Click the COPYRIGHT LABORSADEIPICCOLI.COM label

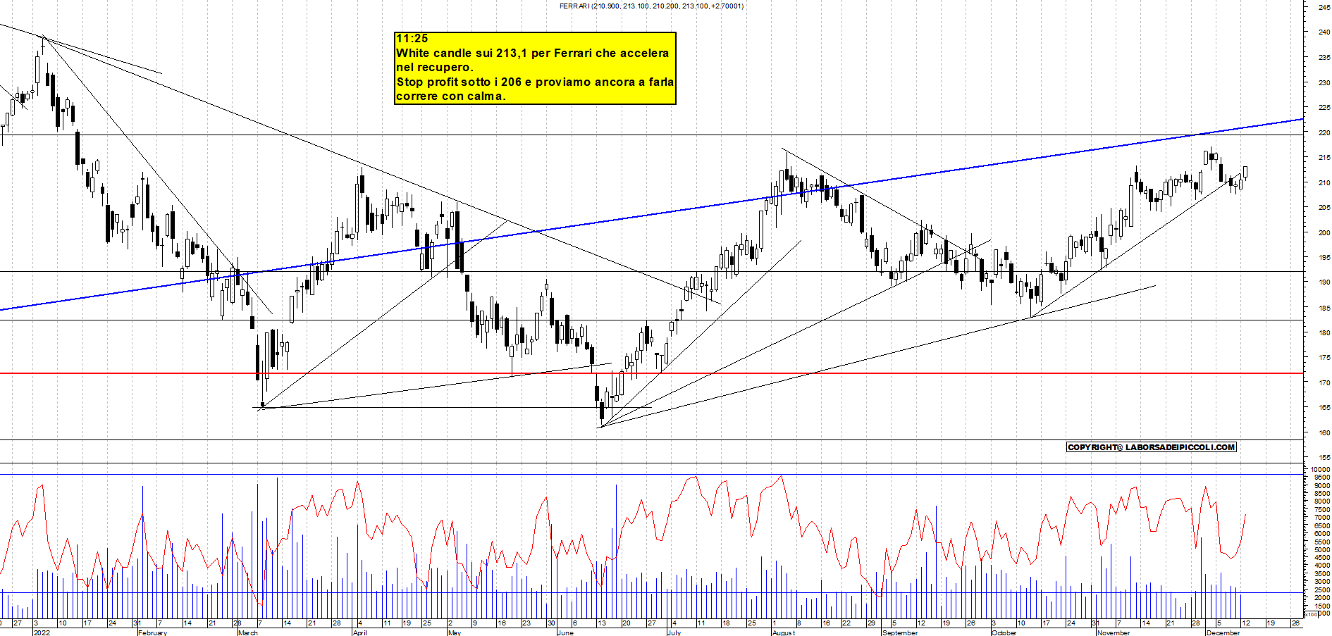coord(1152,447)
